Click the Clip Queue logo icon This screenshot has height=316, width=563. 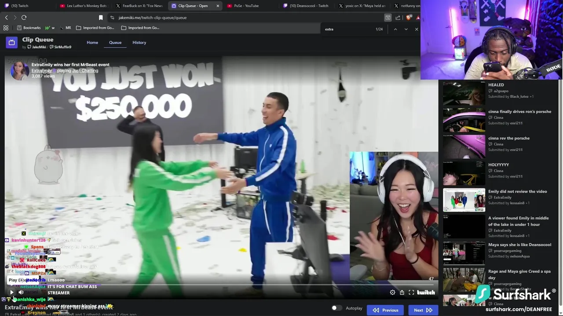pos(12,43)
